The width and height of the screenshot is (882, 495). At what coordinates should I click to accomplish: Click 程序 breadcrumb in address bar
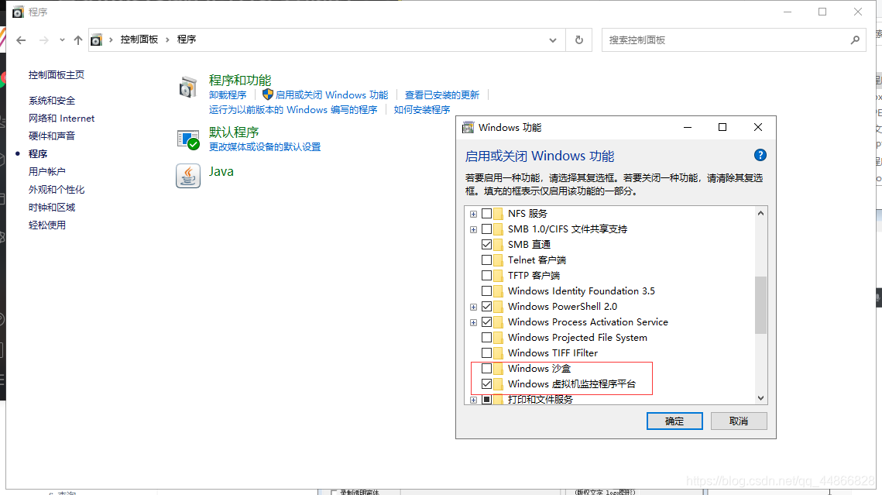[186, 40]
